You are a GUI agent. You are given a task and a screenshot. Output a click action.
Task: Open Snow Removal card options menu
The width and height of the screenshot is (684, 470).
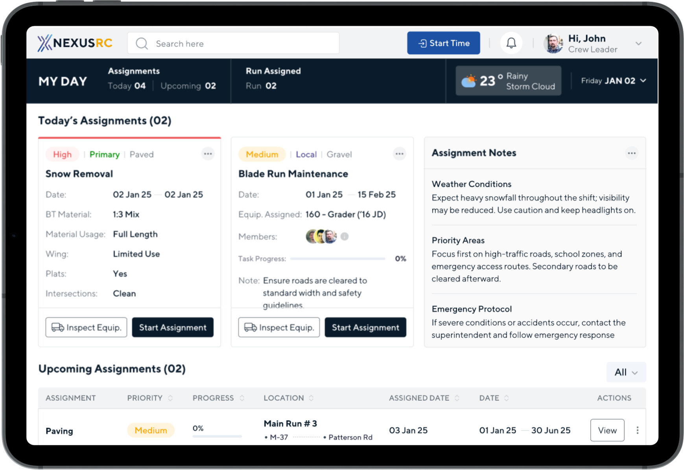point(208,154)
